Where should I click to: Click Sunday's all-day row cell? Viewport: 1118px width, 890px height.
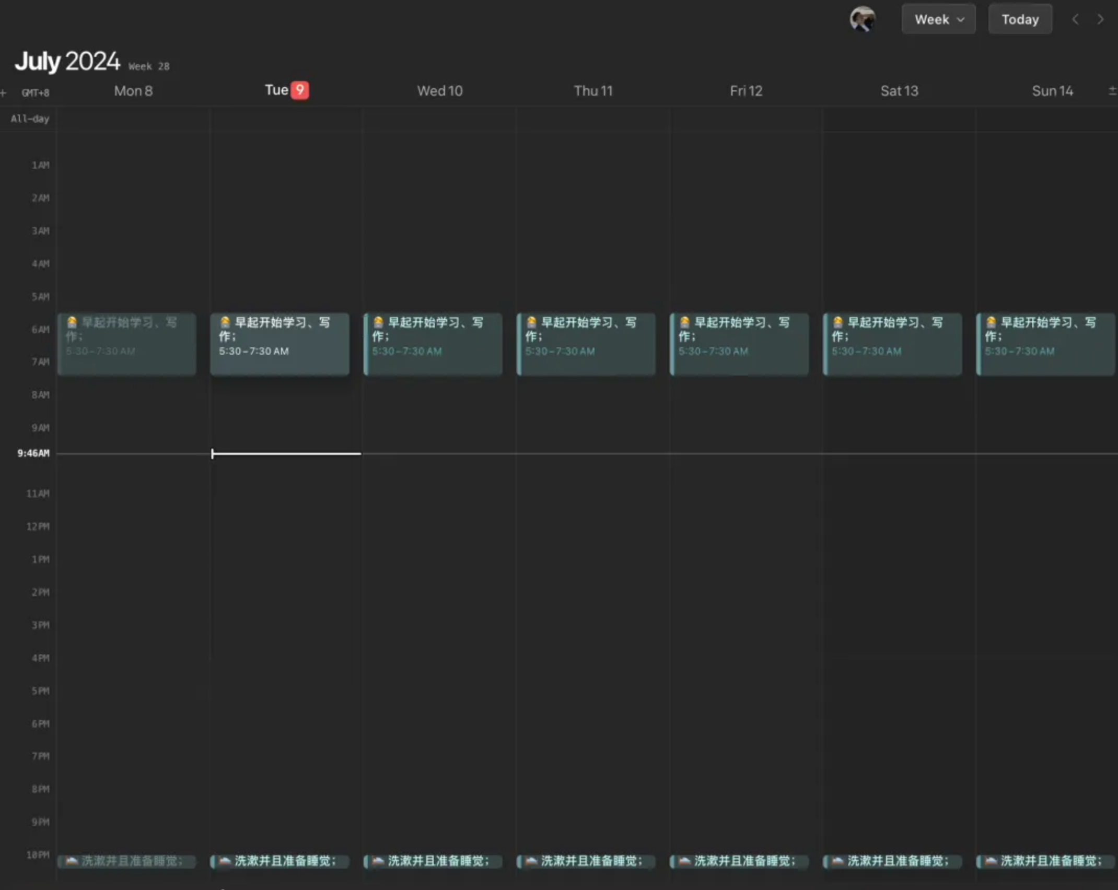click(1046, 119)
